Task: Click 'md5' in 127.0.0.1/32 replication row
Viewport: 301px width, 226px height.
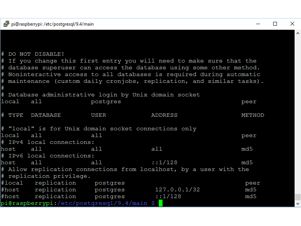Action: coord(251,190)
